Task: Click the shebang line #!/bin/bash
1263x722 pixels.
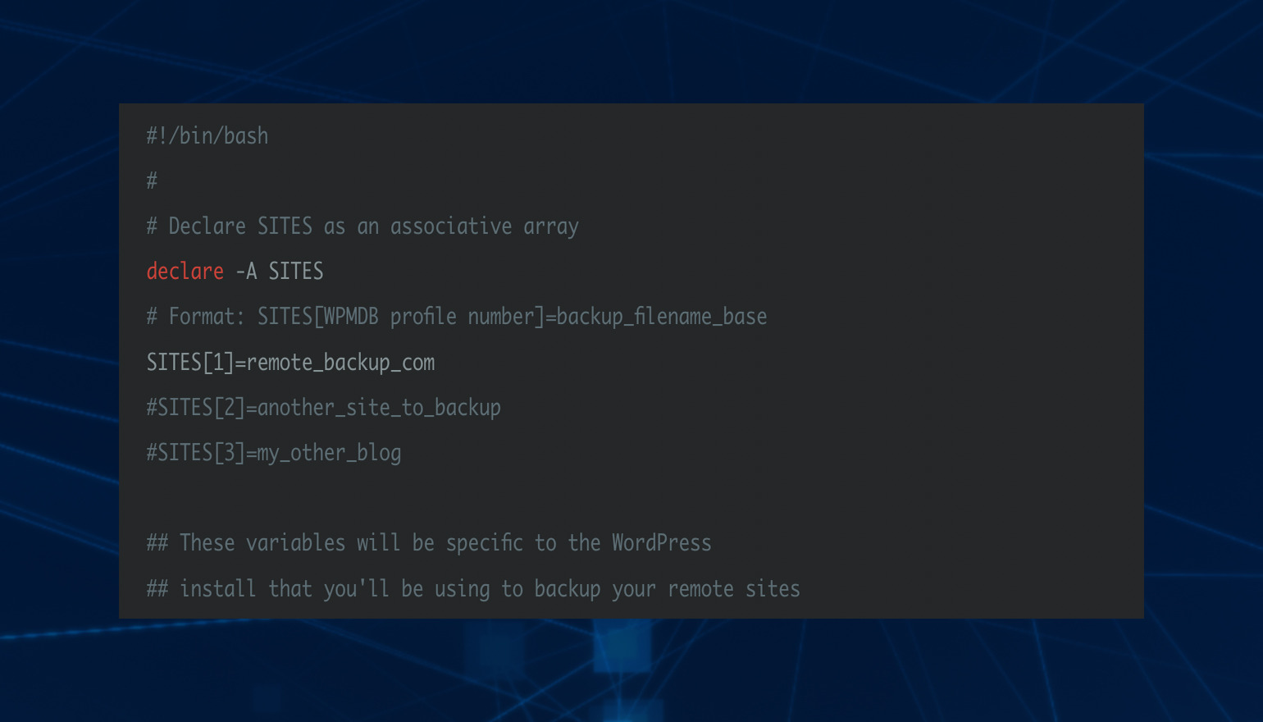Action: (207, 136)
